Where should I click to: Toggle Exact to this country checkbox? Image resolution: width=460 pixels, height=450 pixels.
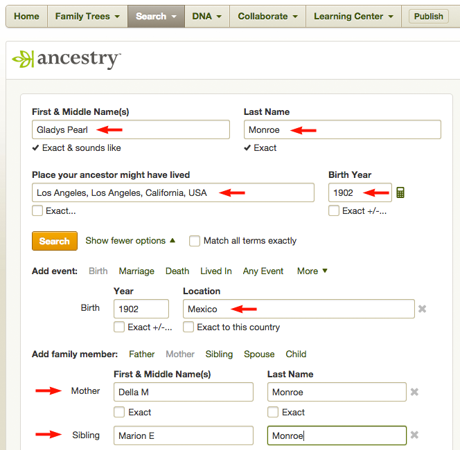pos(188,327)
